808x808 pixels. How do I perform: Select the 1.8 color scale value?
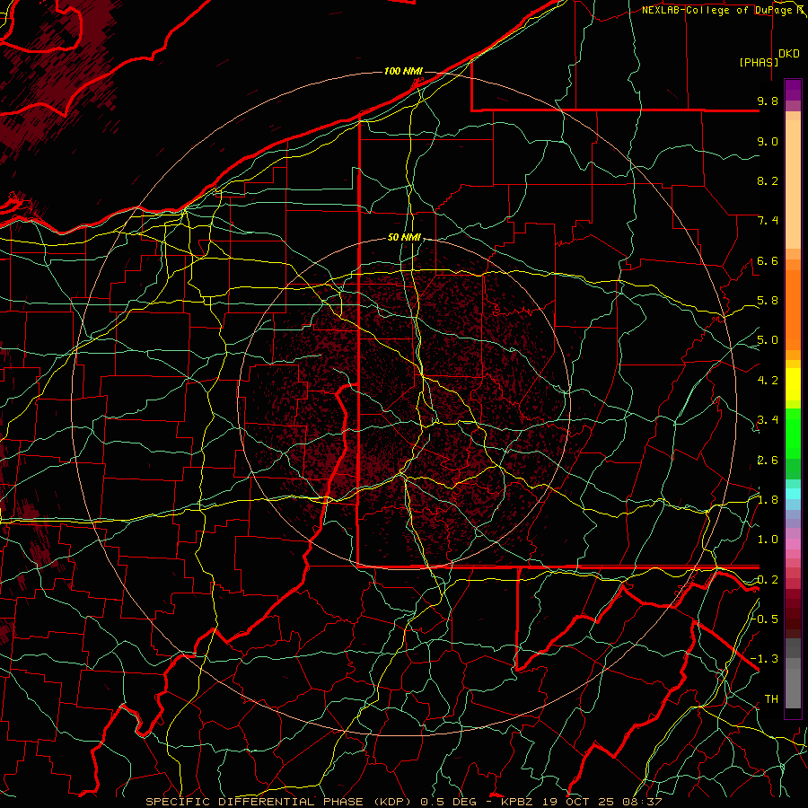tap(768, 500)
